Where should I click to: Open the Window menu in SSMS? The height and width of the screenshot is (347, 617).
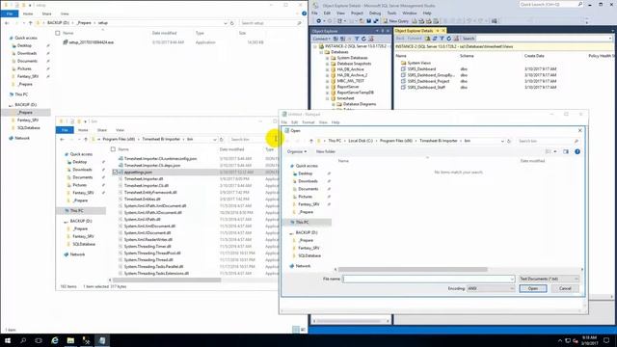[409, 13]
